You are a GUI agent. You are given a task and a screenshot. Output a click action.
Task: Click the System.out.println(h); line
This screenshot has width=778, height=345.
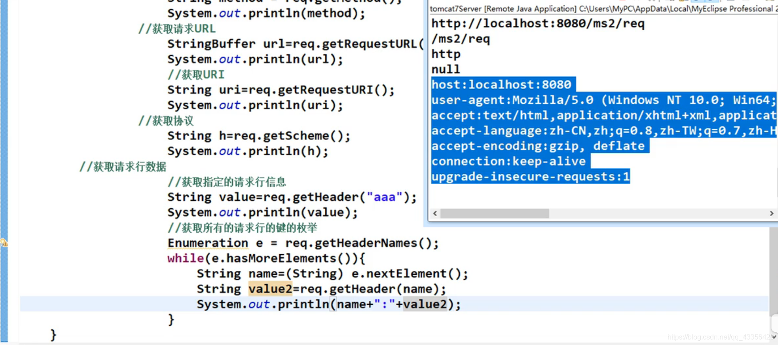pos(248,151)
